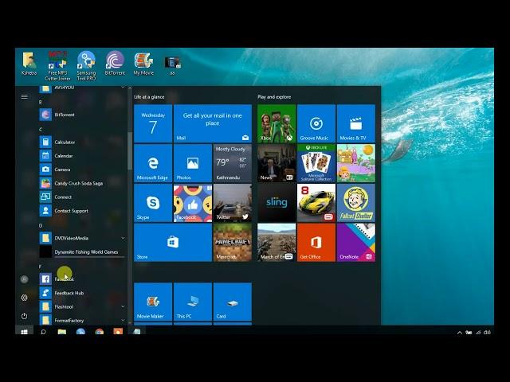The image size is (510, 382).
Task: Open Facebook in the app list
Action: (x=82, y=279)
